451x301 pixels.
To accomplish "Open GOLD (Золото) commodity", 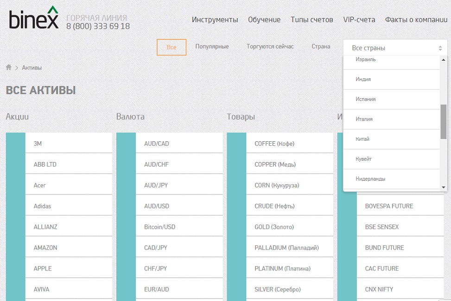I will (x=290, y=226).
